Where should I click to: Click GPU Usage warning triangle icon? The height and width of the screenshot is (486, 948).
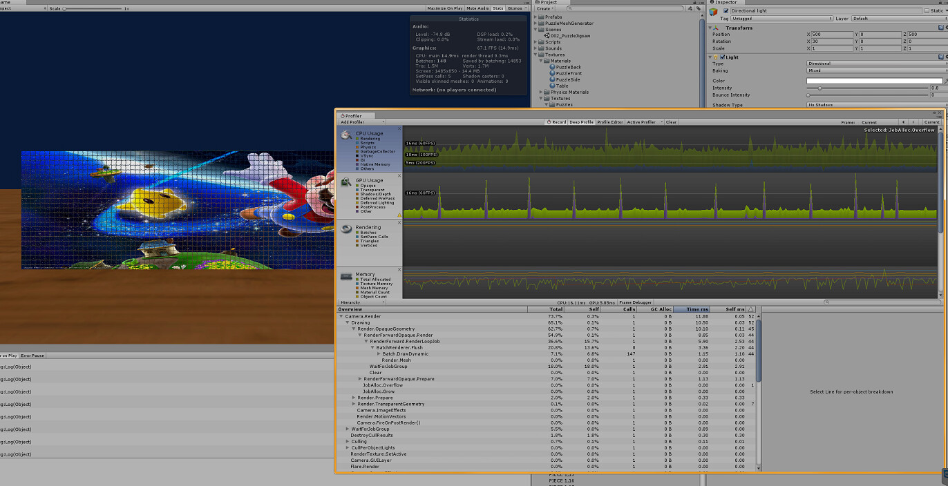coord(399,215)
